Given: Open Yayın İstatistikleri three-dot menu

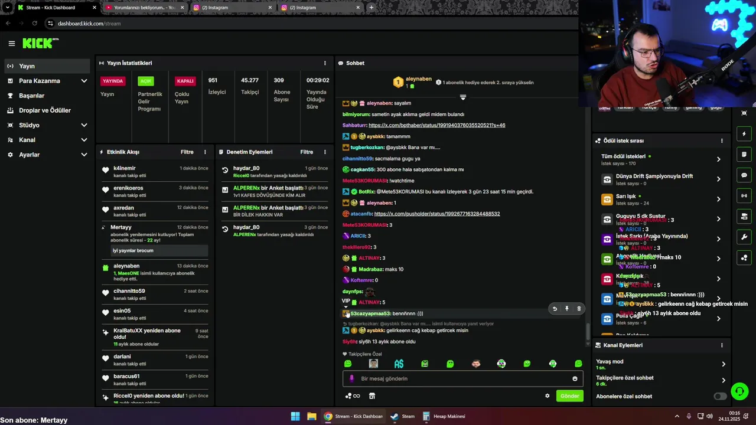Looking at the screenshot, I should (x=325, y=63).
